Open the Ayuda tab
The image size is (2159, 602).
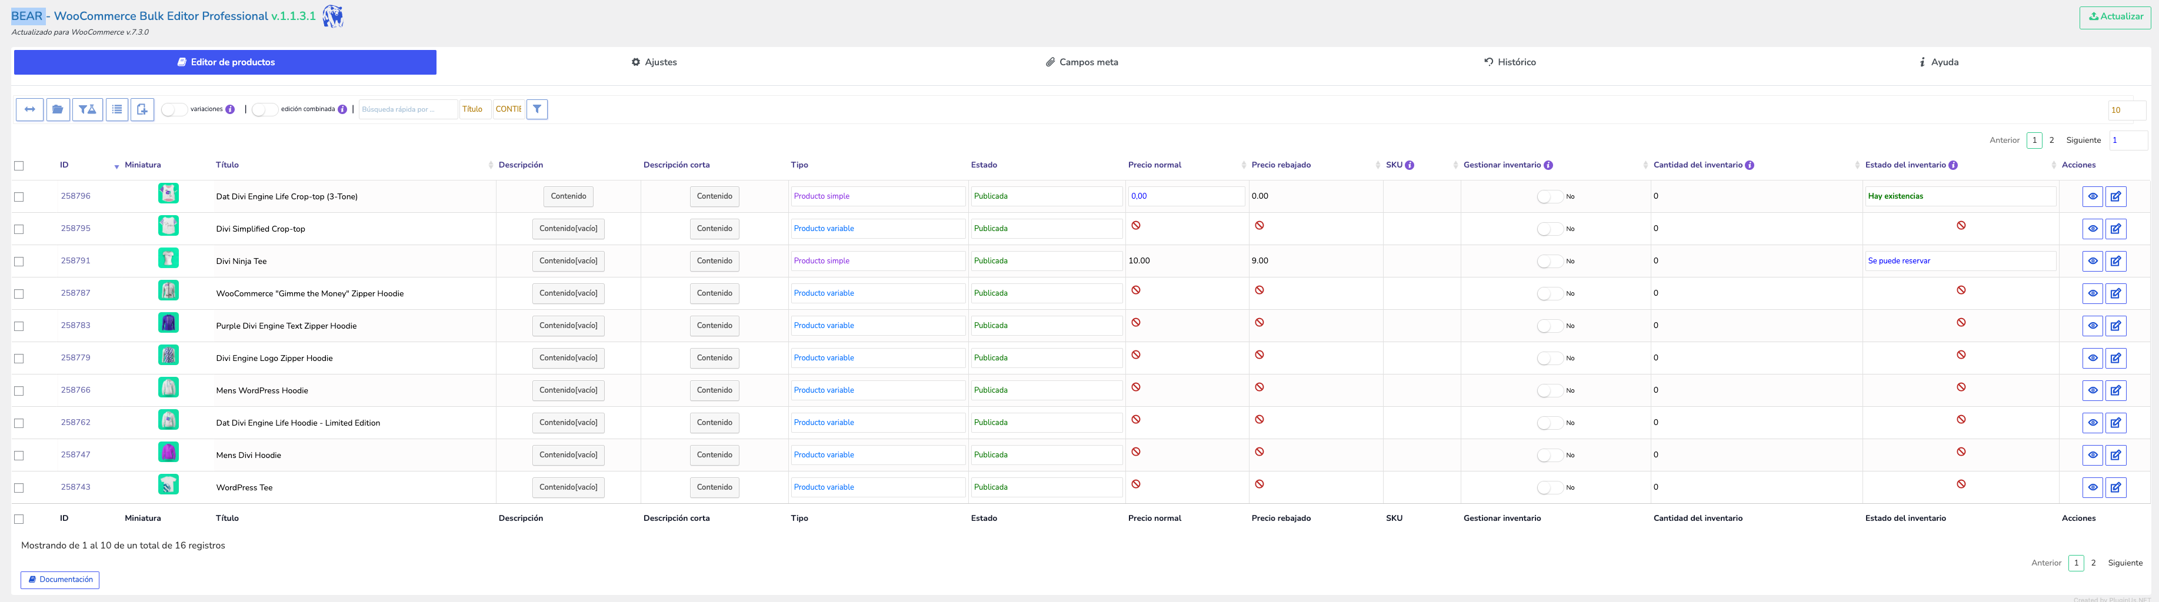coord(1938,62)
